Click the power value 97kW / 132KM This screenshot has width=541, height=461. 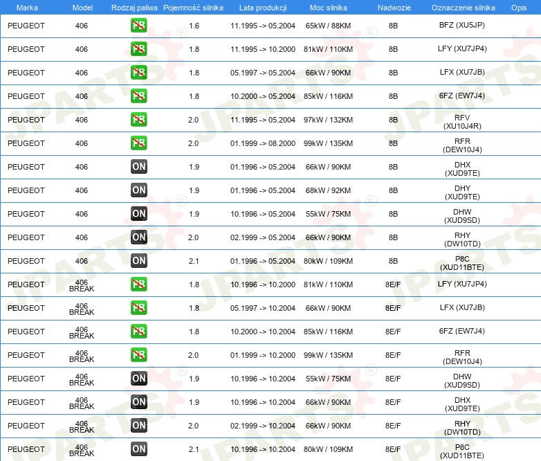click(x=328, y=120)
